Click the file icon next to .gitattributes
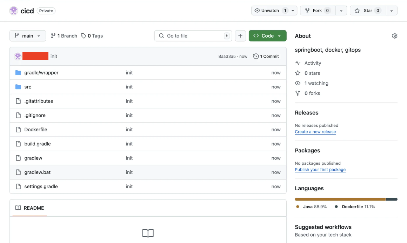 click(18, 101)
